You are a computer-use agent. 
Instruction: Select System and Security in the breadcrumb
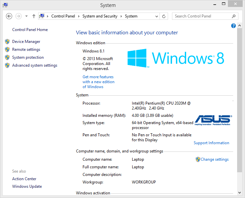click(x=100, y=16)
